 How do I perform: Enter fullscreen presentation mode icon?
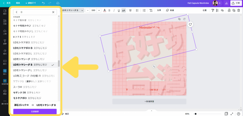[232, 114]
